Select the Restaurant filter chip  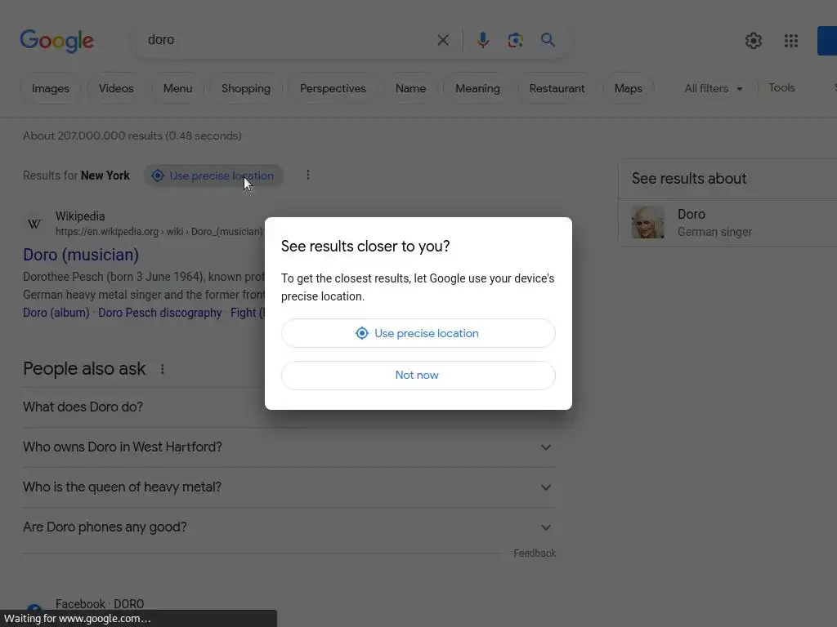557,88
